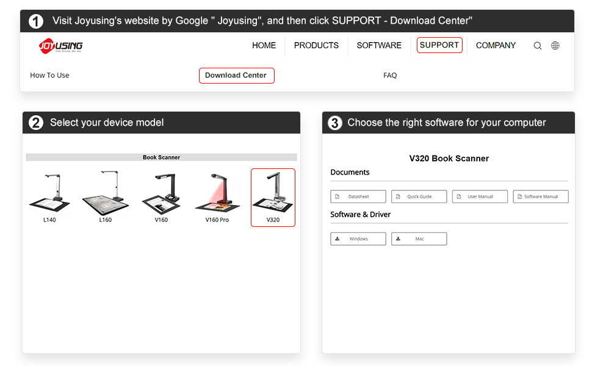Open the Download Center link
The height and width of the screenshot is (366, 592).
coord(236,76)
